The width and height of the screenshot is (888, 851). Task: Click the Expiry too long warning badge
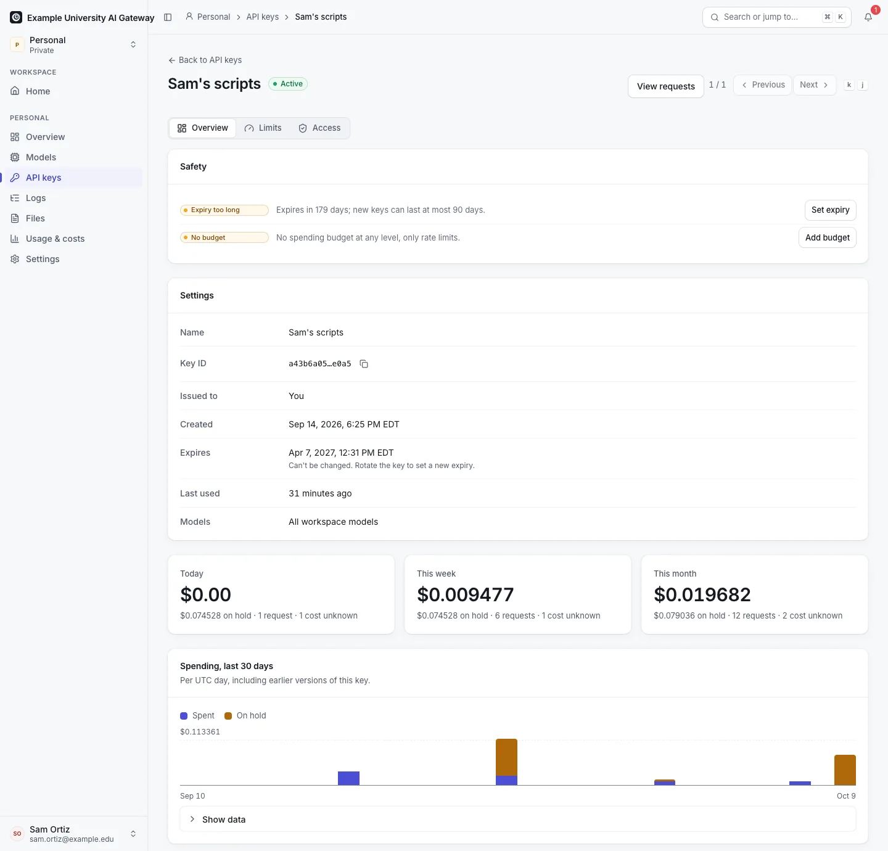click(224, 210)
